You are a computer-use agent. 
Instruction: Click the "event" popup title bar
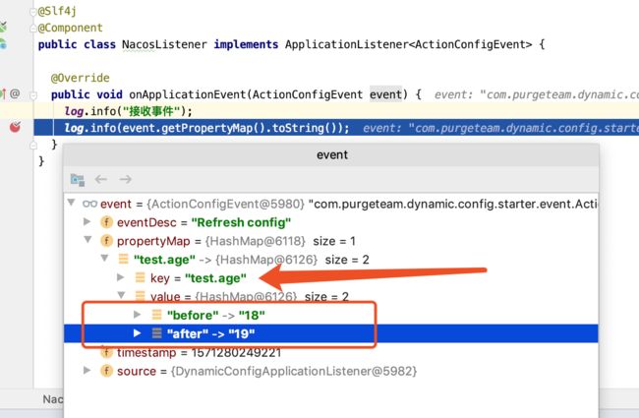(331, 155)
